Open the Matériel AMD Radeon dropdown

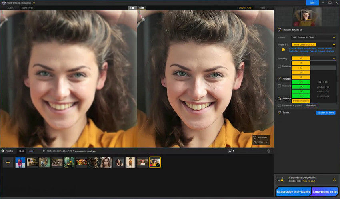[314, 38]
